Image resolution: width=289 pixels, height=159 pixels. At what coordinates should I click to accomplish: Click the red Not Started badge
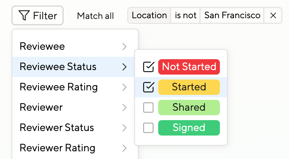click(x=189, y=67)
